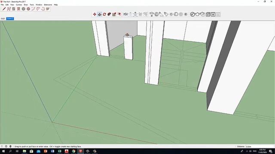Open AutoCAD red icon on the taskbar
The height and width of the screenshot is (154, 275).
click(x=67, y=151)
